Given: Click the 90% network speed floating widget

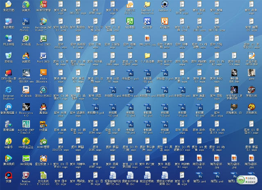Looking at the screenshot, I should 247,180.
